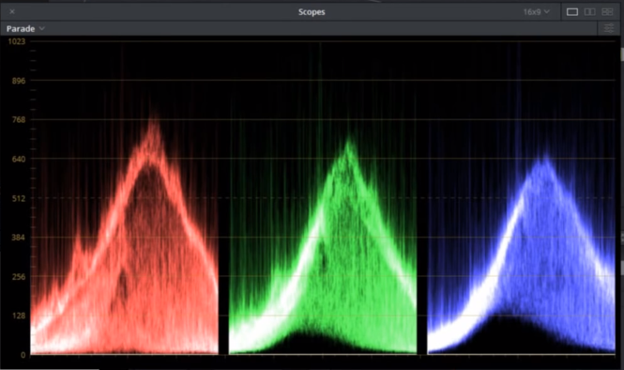Click the chevron next to 16x9
This screenshot has height=370, width=624.
(x=547, y=12)
